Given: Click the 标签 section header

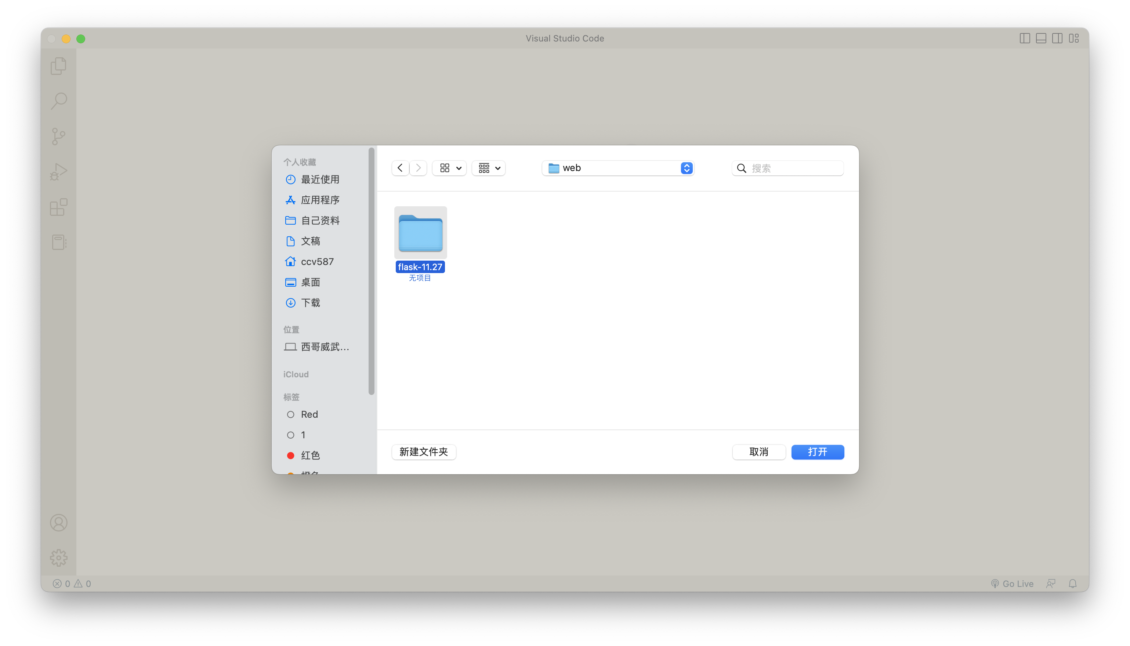Looking at the screenshot, I should 291,397.
